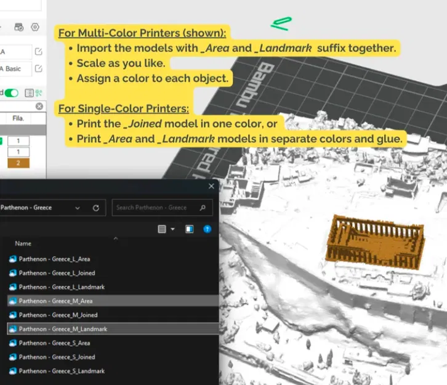This screenshot has height=385, width=447.
Task: Select file 'Parthenon - Greece_M_Area'
Action: (112, 301)
